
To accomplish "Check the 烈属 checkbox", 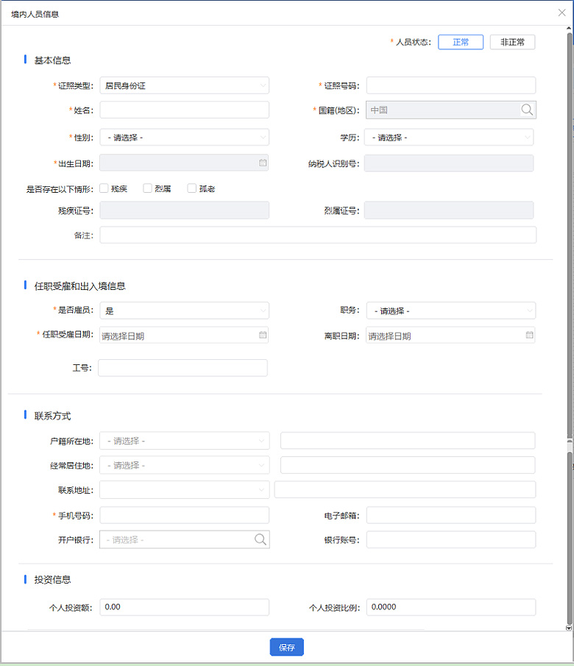I will click(x=148, y=188).
